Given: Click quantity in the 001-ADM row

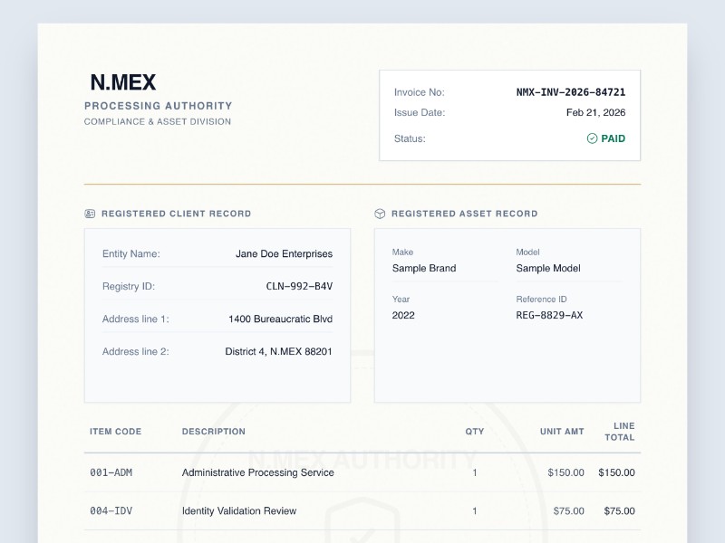Looking at the screenshot, I should [x=474, y=472].
